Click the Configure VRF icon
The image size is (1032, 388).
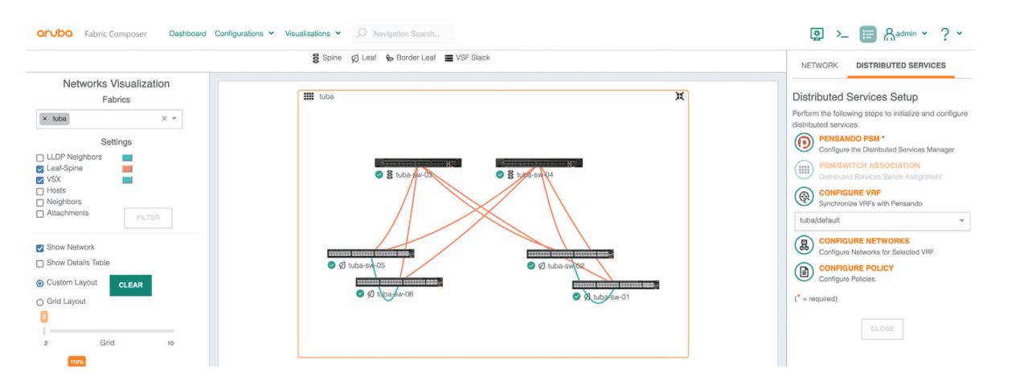804,197
